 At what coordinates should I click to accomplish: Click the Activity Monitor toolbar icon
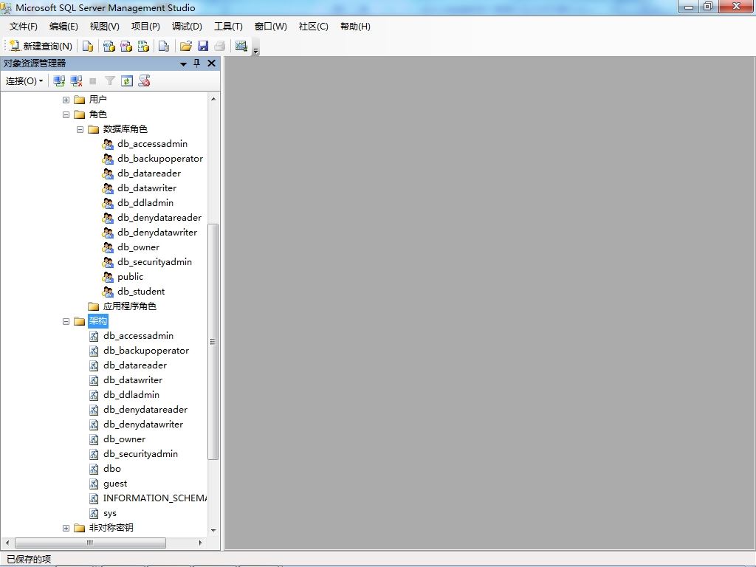tap(241, 46)
